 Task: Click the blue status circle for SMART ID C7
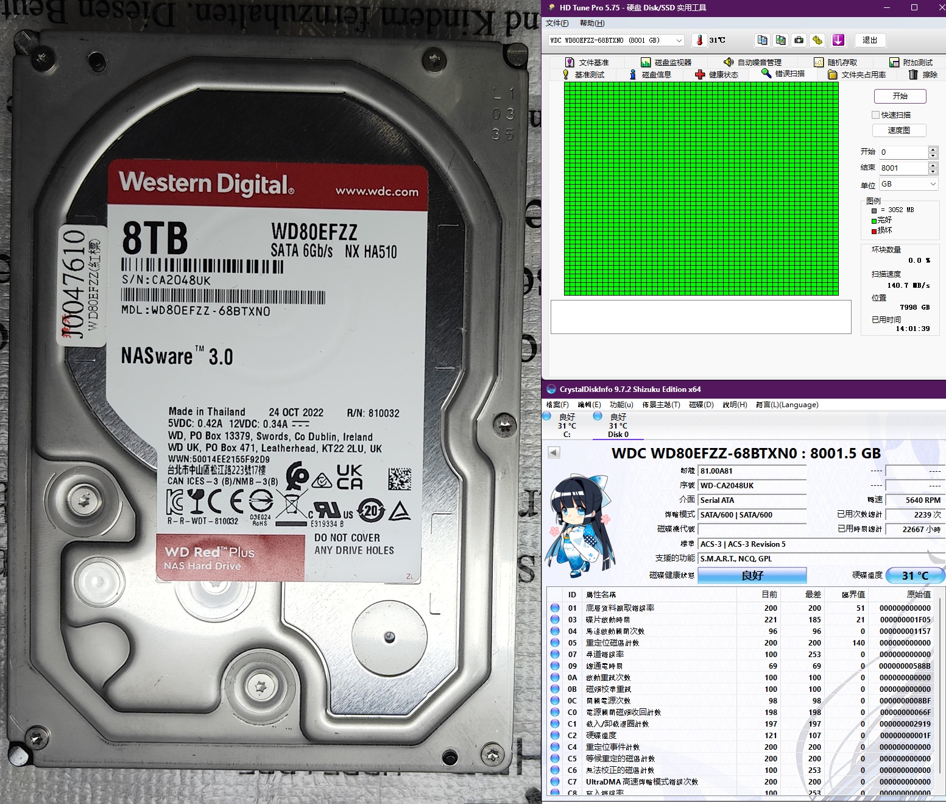(x=555, y=781)
